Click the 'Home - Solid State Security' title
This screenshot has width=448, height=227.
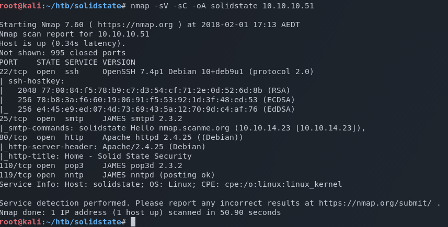pyautogui.click(x=133, y=156)
